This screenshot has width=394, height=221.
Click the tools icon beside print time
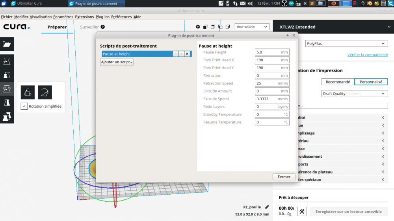tap(302, 212)
